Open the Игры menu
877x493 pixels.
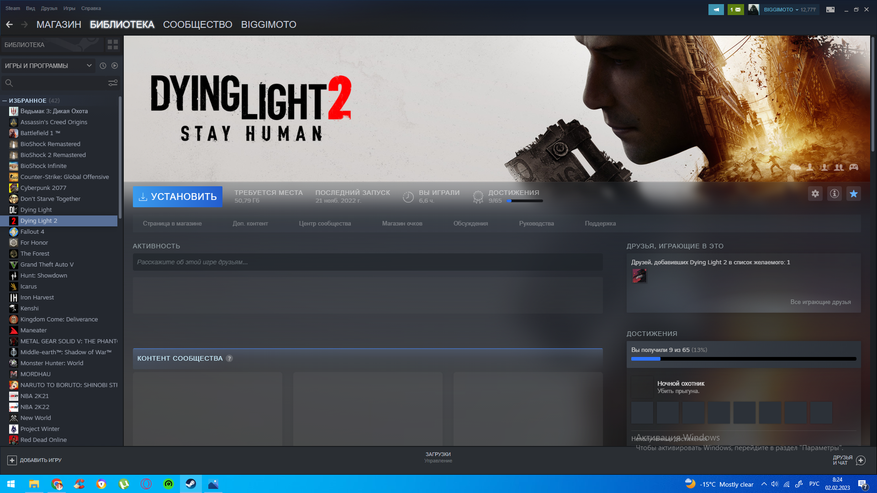point(69,8)
